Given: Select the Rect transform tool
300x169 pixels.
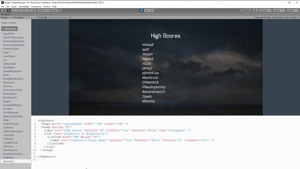Looking at the screenshot, I should (23, 10).
